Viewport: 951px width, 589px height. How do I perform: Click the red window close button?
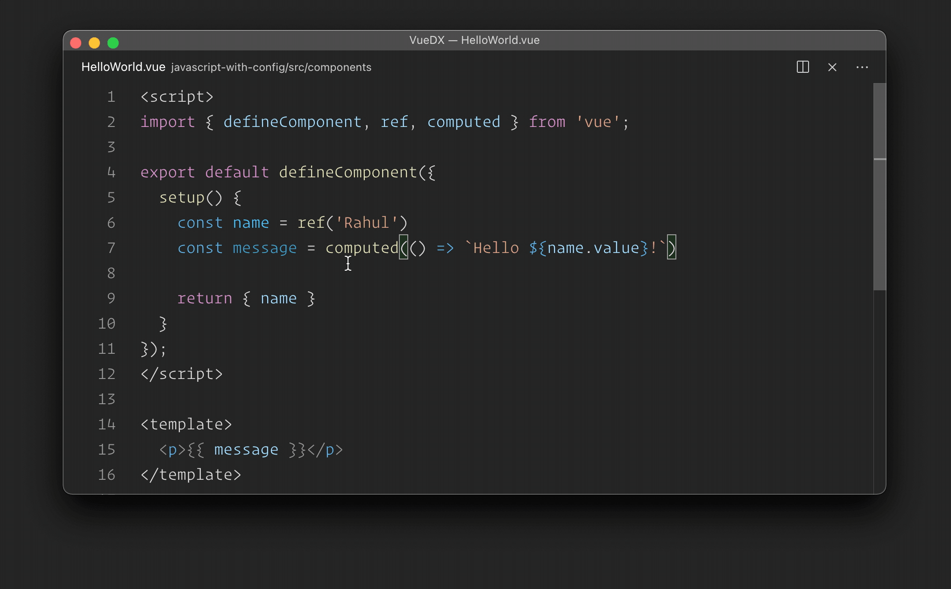point(76,43)
